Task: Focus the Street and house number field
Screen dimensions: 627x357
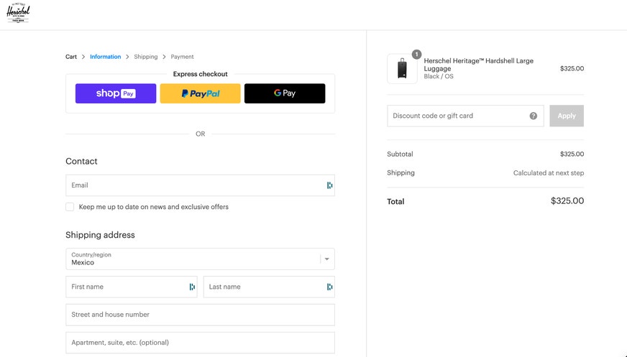Action: tap(200, 315)
